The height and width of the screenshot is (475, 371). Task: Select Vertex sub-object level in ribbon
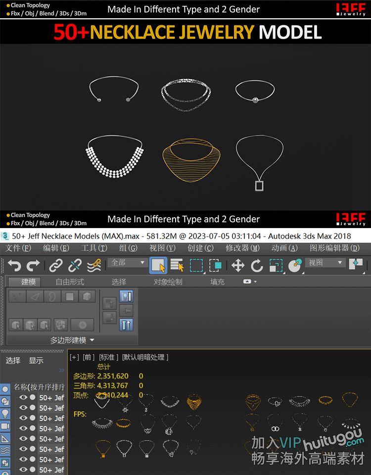click(17, 296)
